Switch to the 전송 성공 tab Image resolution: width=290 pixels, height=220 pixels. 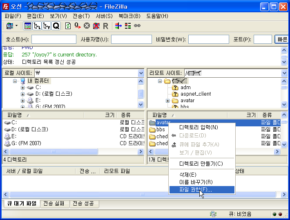point(83,204)
